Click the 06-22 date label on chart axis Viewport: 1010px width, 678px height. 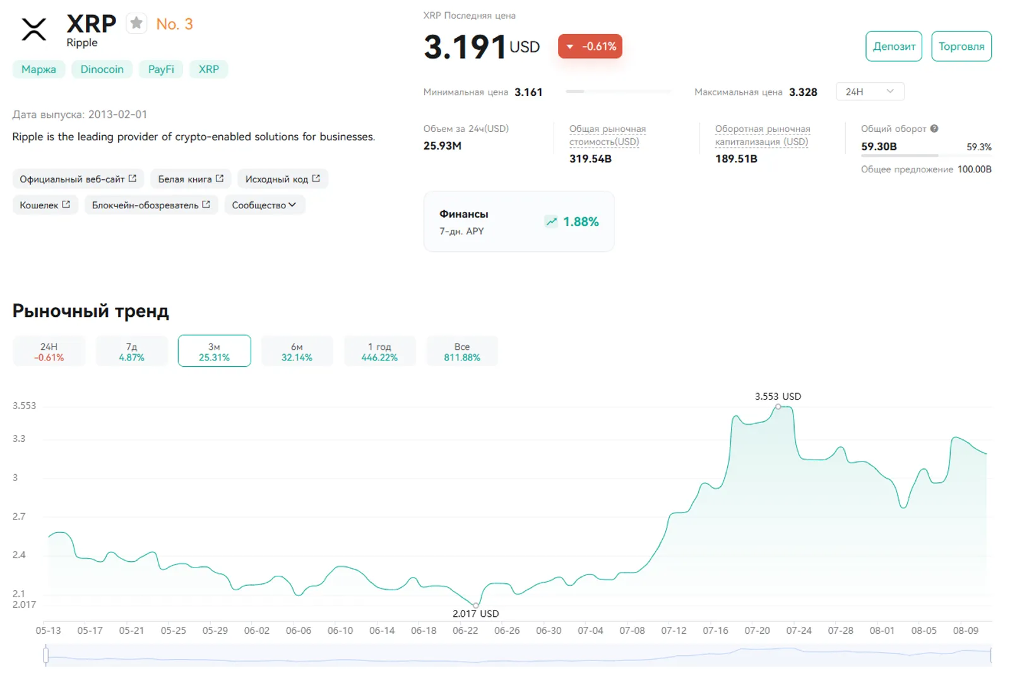click(x=465, y=631)
